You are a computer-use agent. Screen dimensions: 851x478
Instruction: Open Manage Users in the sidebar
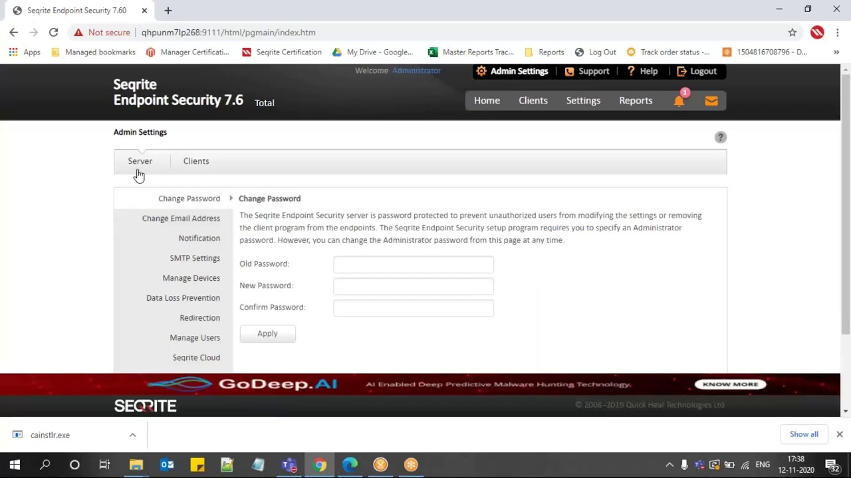click(x=195, y=338)
